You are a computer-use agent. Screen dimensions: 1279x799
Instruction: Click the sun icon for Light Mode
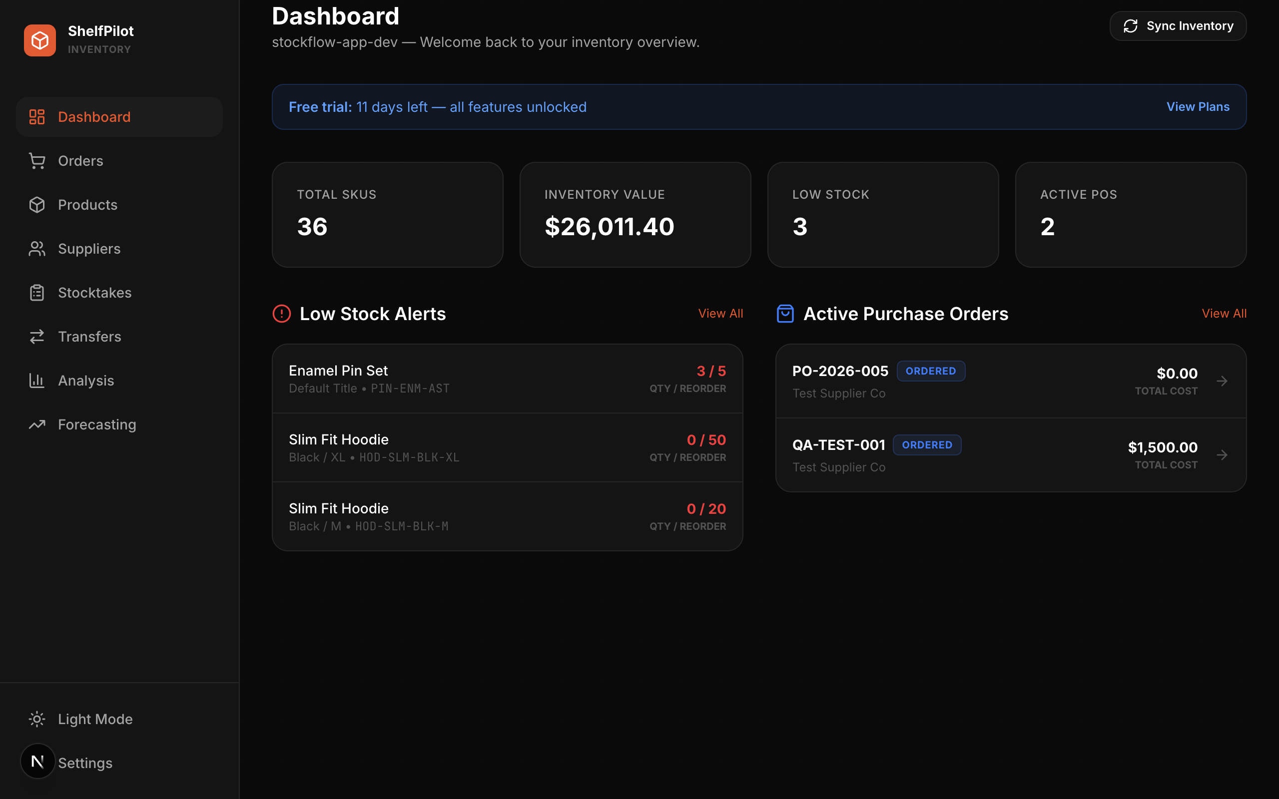tap(37, 719)
